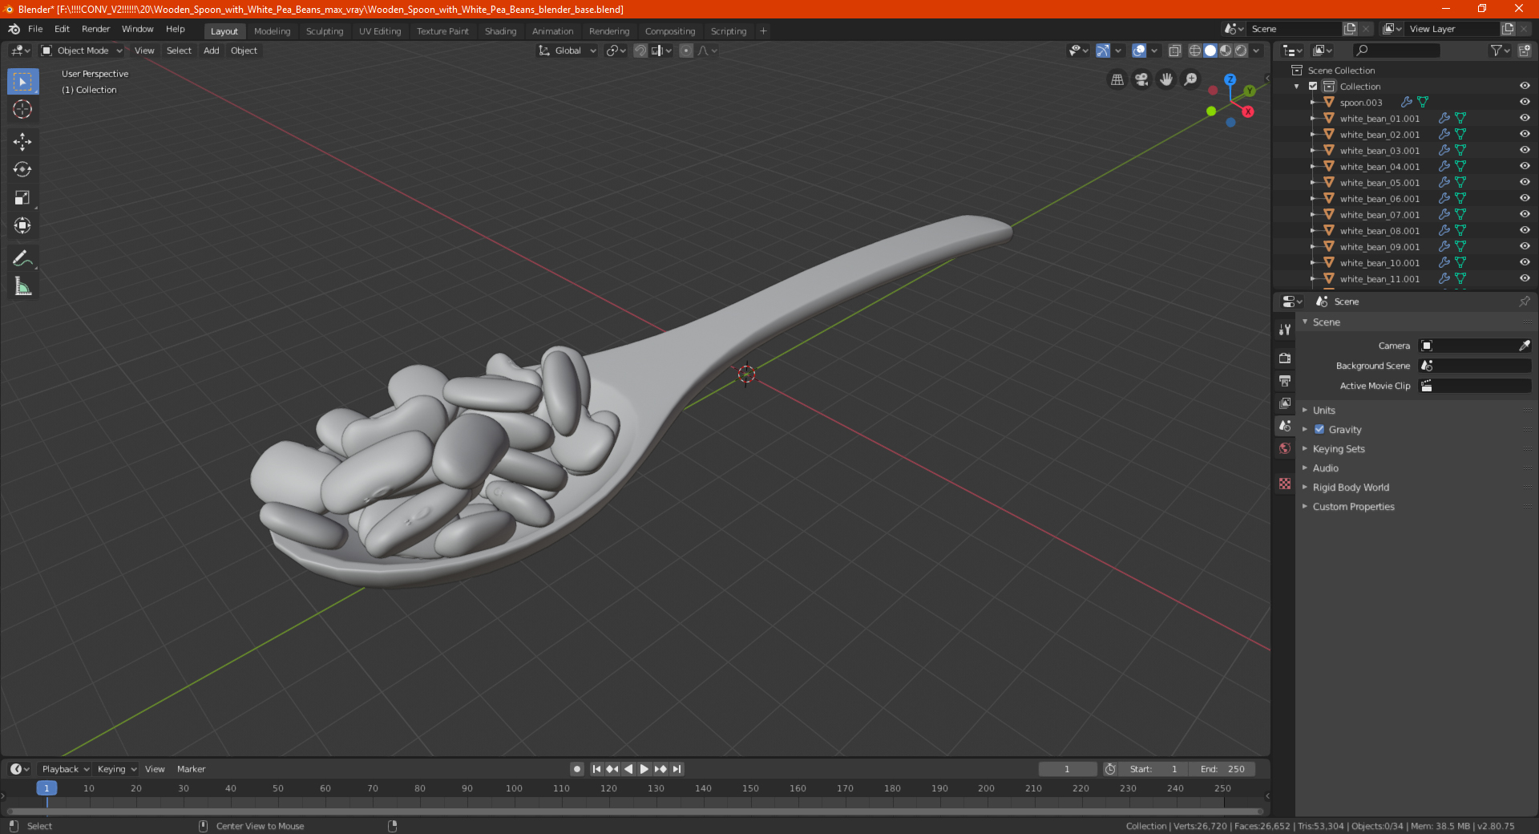Open the Render menu
Screen dimensions: 1539x834
[95, 29]
